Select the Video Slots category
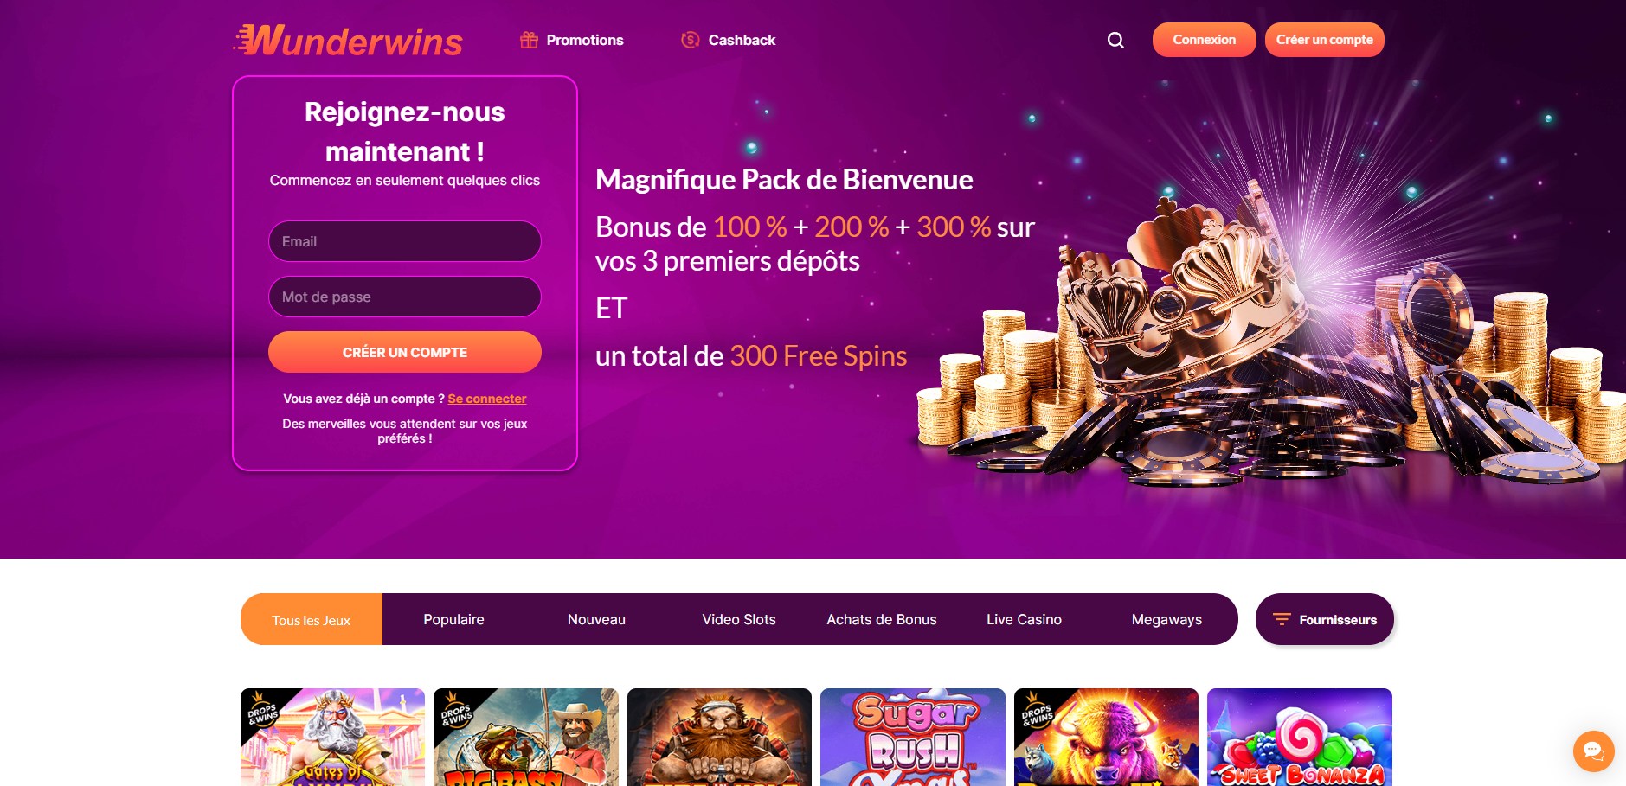Viewport: 1626px width, 786px height. (x=739, y=619)
